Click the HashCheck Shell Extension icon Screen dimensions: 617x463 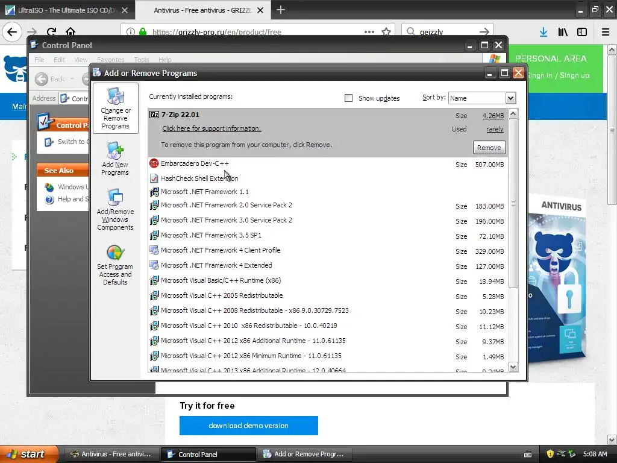coord(154,178)
